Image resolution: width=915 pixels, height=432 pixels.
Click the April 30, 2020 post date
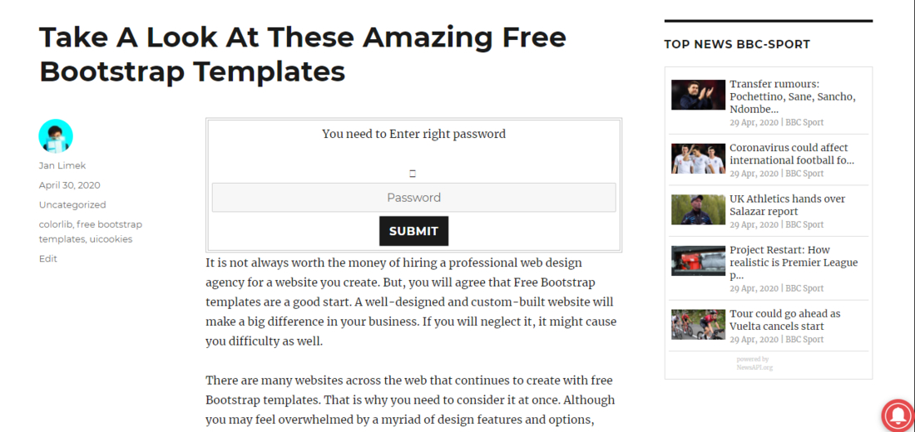69,185
